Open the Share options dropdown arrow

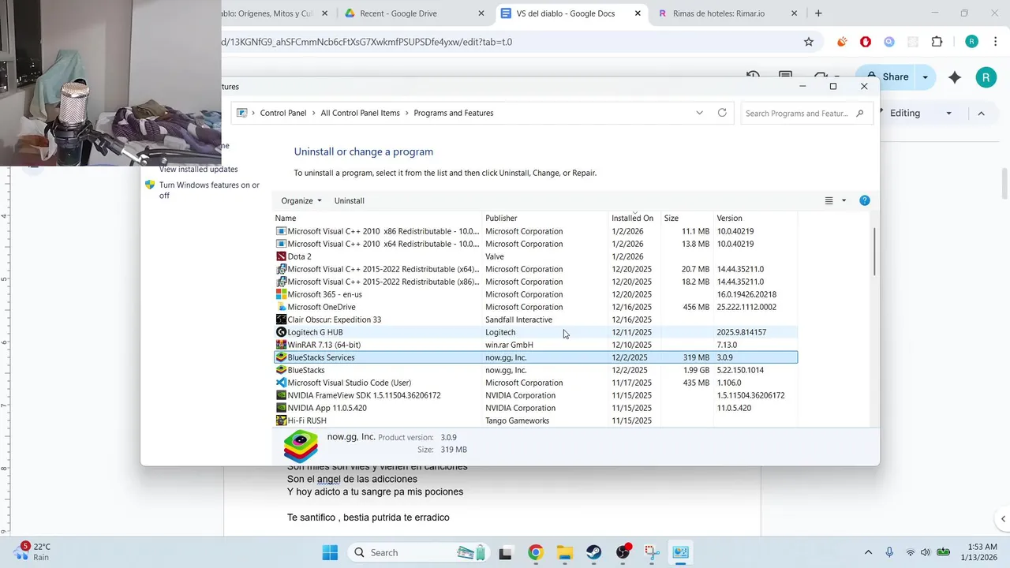click(925, 77)
